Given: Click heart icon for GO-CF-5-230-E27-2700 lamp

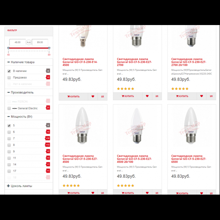Looking at the screenshot, I should coord(147,96).
